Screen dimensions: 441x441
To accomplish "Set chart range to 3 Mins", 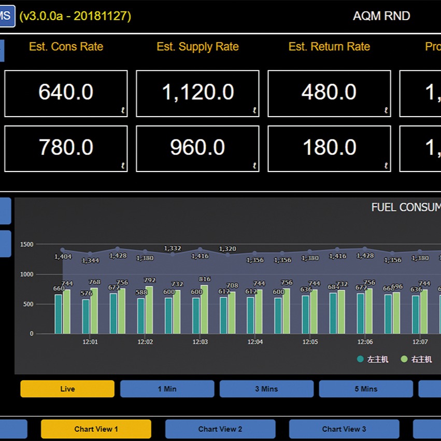I will click(x=266, y=389).
